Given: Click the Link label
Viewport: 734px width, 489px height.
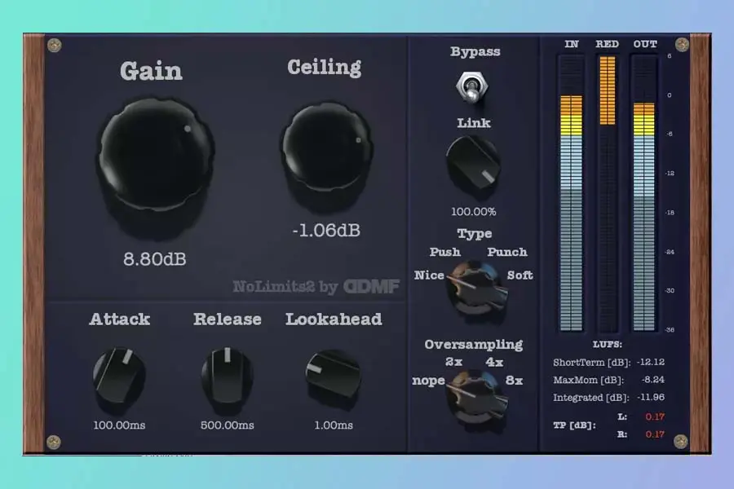Looking at the screenshot, I should [x=474, y=123].
